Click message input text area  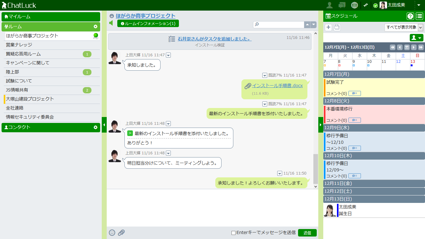click(x=213, y=208)
